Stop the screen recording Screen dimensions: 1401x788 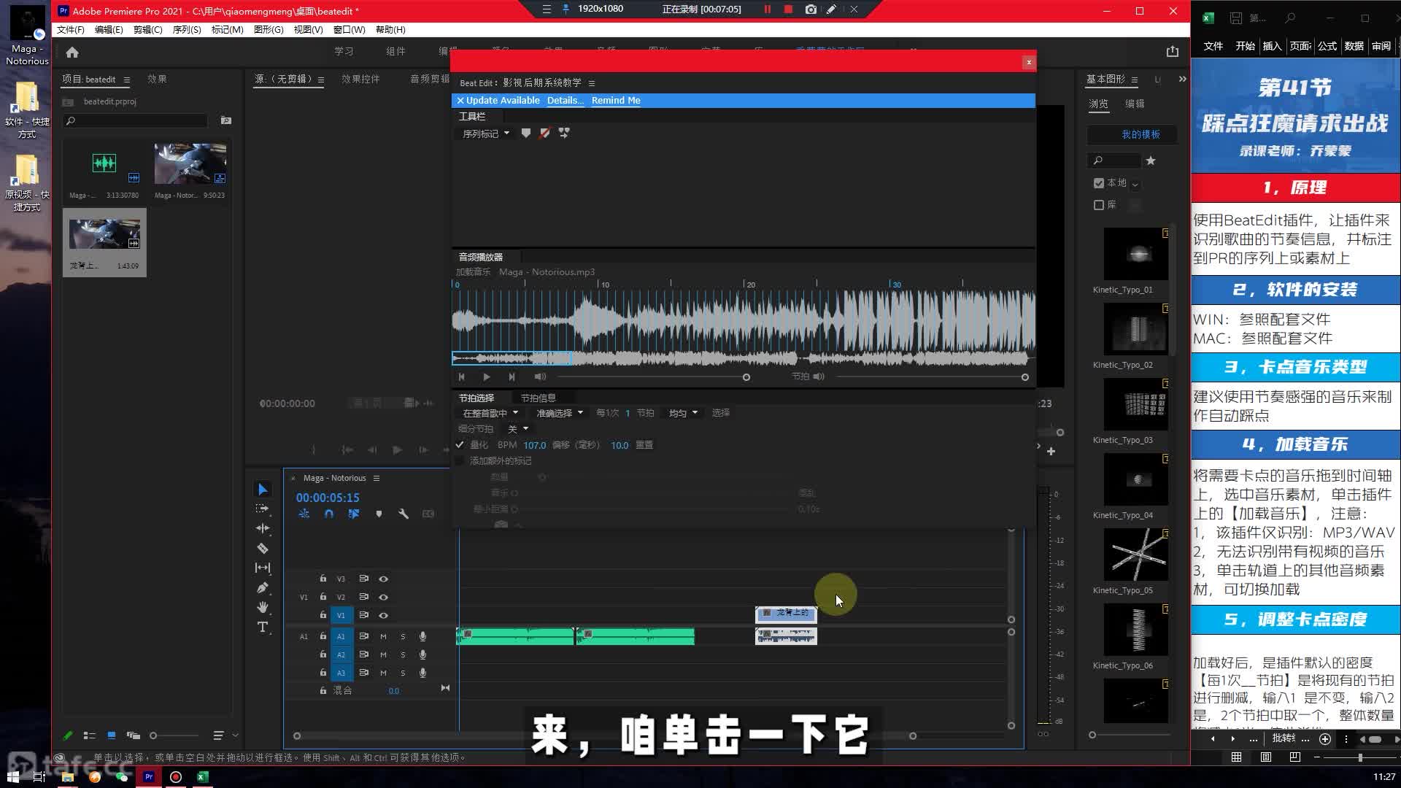point(788,9)
